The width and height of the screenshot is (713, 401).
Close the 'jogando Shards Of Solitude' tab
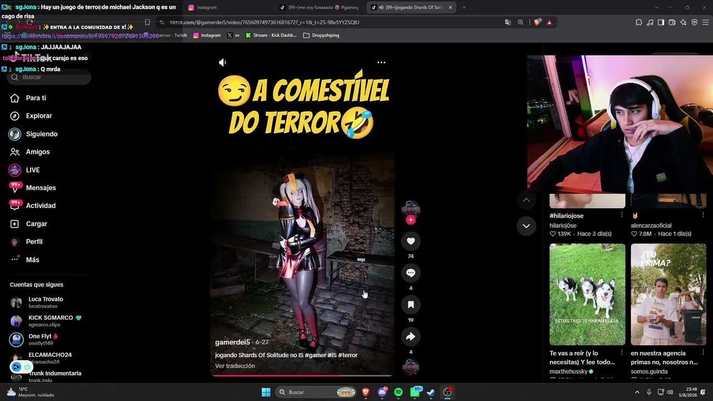[x=451, y=7]
